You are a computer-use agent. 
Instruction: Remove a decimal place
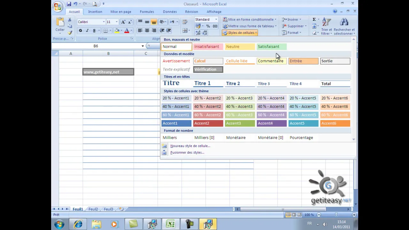(x=205, y=33)
